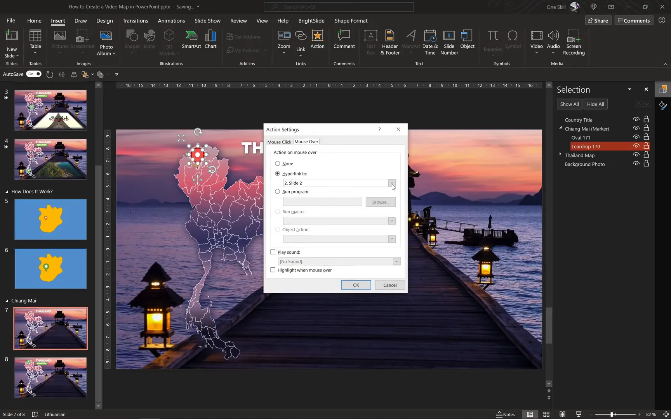Open the Hyperlink to dropdown list

(x=392, y=183)
